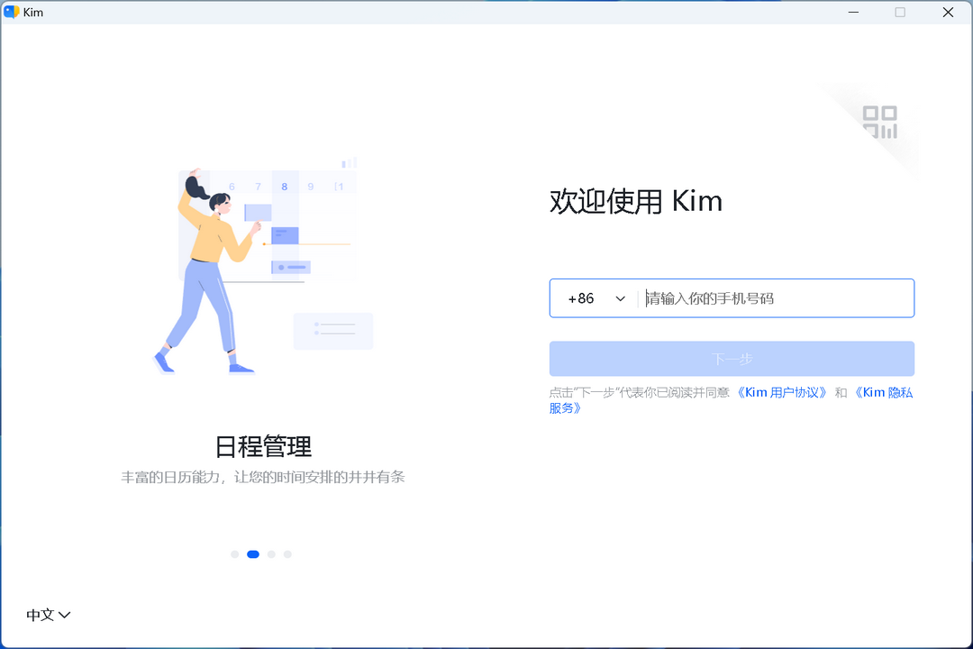Jump to the last carousel dot

288,554
